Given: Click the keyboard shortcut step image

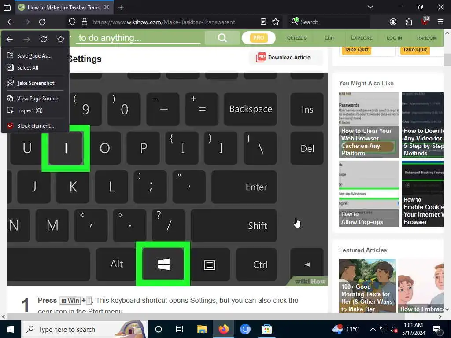Looking at the screenshot, I should (x=167, y=179).
